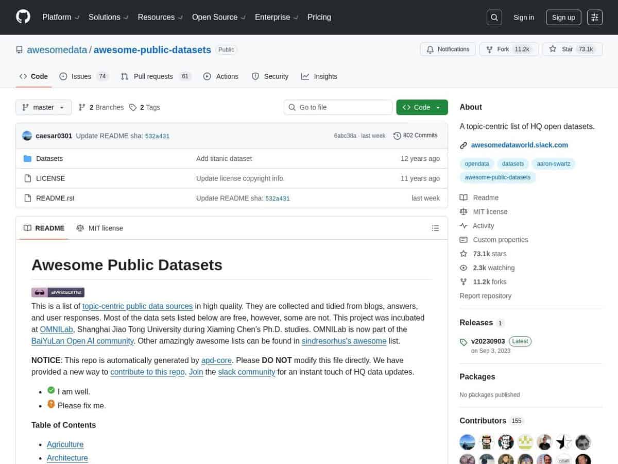Open Activity in About sidebar
This screenshot has width=618, height=464.
(x=477, y=226)
